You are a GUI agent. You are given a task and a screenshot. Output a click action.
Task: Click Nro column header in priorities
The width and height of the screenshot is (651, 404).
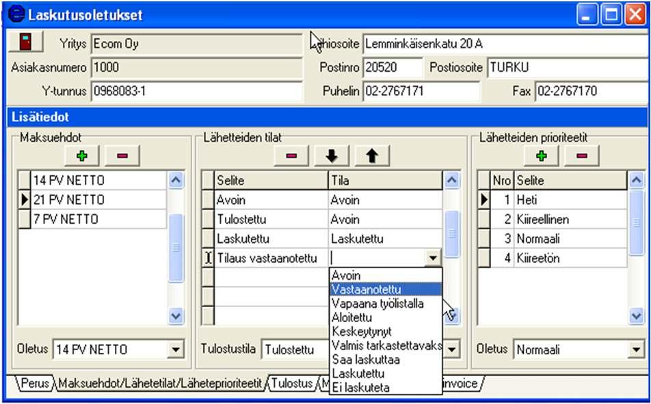pos(502,180)
